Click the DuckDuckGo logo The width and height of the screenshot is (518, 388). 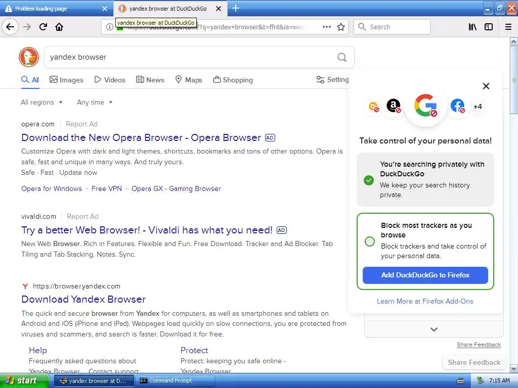(29, 57)
